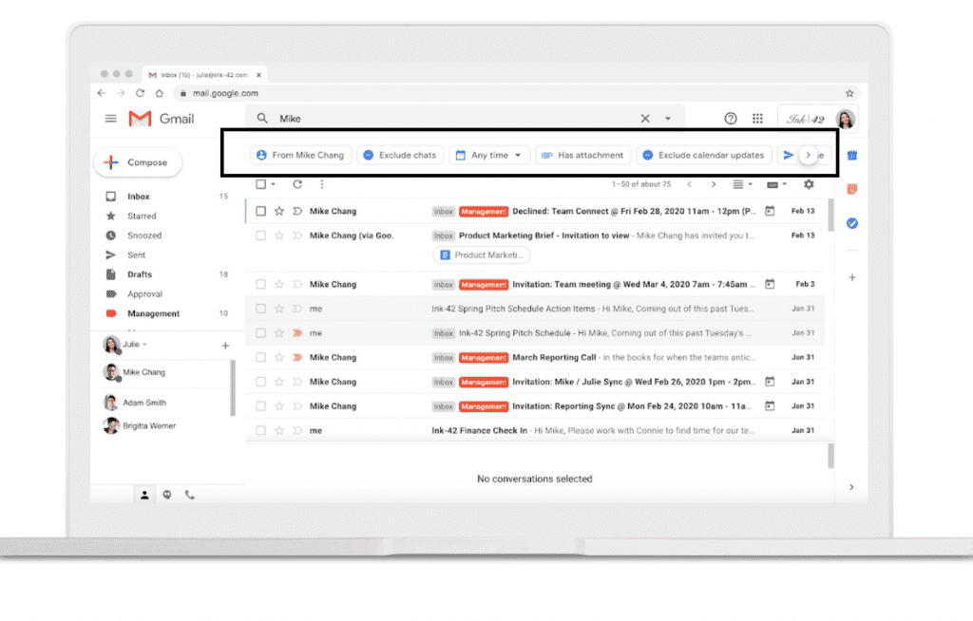973x621 pixels.
Task: Apply the Has attachment filter chip
Action: coord(582,155)
